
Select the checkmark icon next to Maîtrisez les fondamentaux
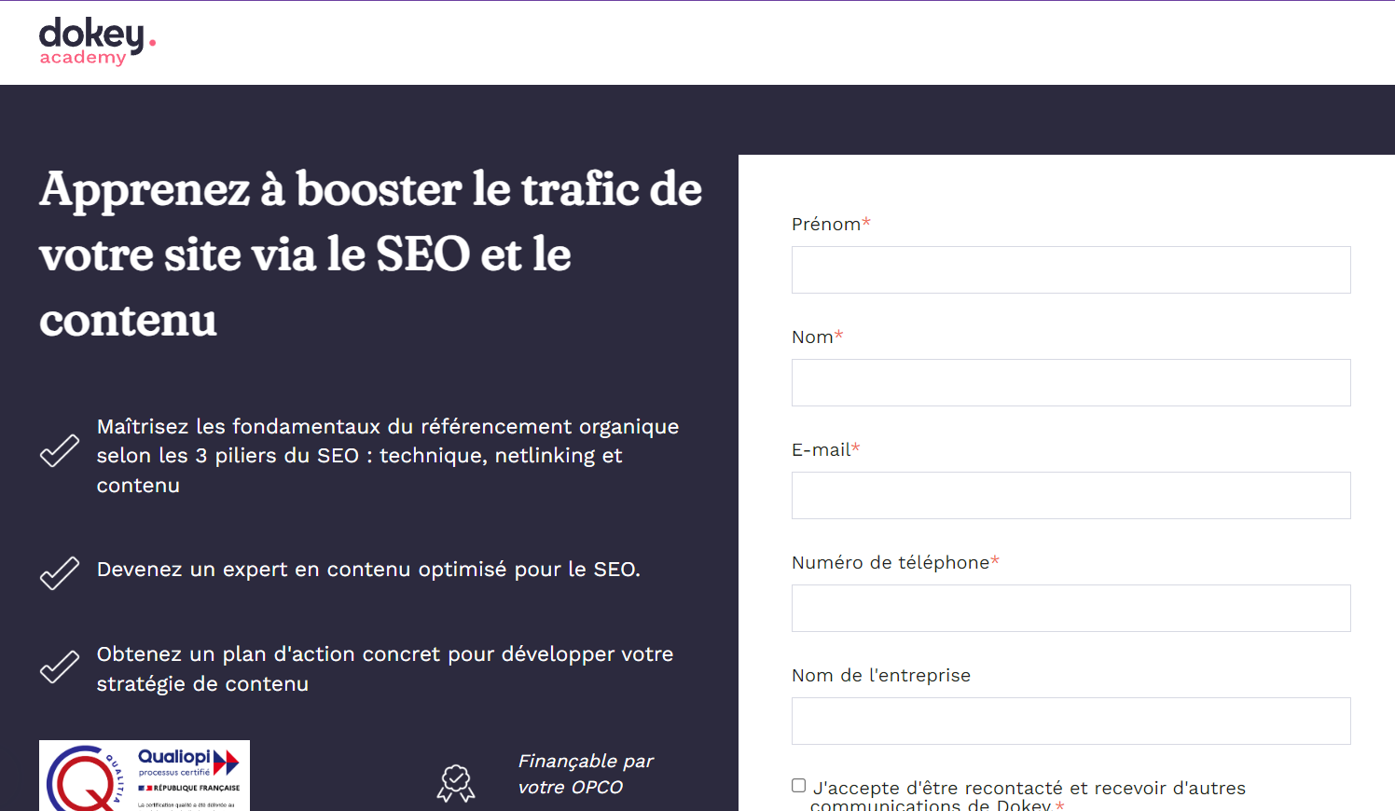60,451
